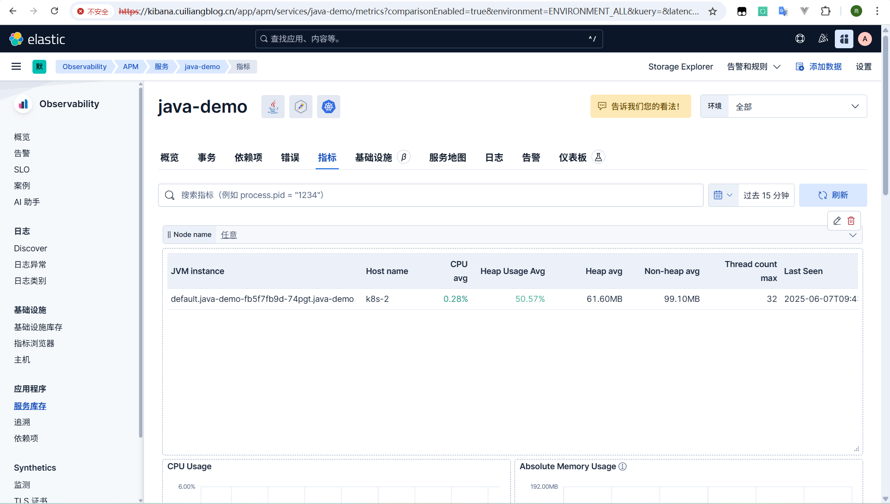This screenshot has height=504, width=890.
Task: Click the 过去 15 分钟 time range
Action: tap(766, 195)
